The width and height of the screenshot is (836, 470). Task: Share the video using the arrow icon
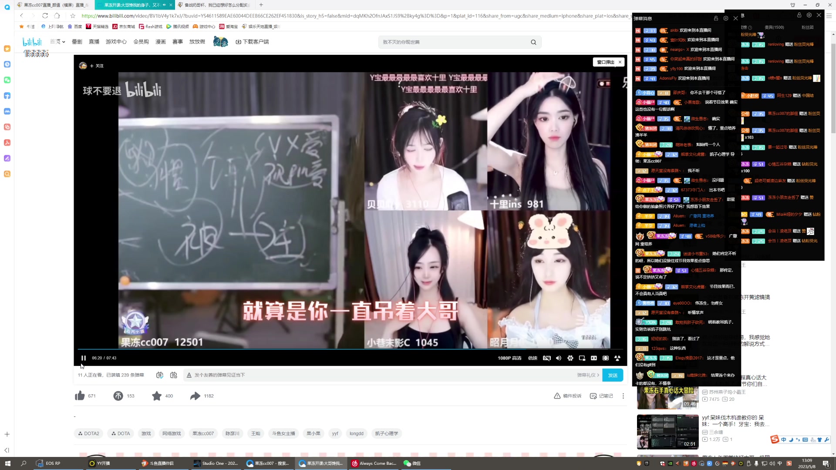[195, 396]
